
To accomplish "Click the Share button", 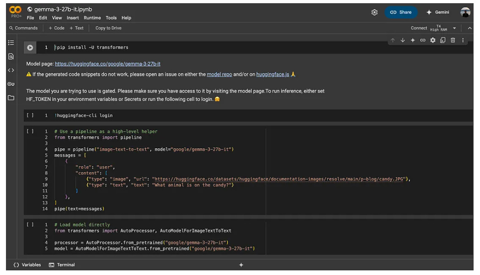I will (x=401, y=12).
